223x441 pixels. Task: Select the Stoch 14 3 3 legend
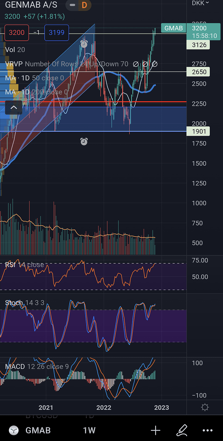click(x=25, y=303)
